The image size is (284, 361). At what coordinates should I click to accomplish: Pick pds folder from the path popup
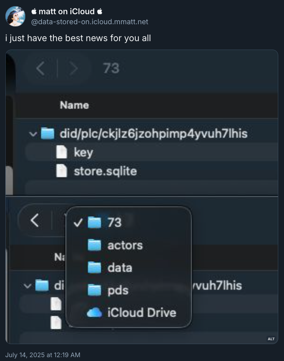(118, 290)
